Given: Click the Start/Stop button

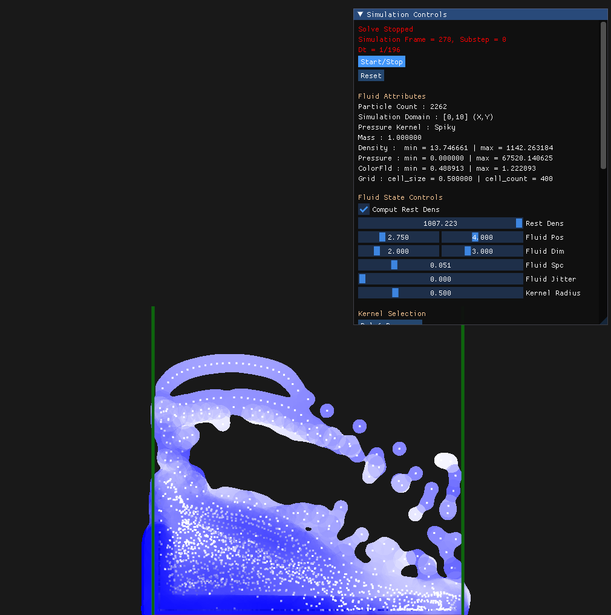Looking at the screenshot, I should tap(381, 62).
